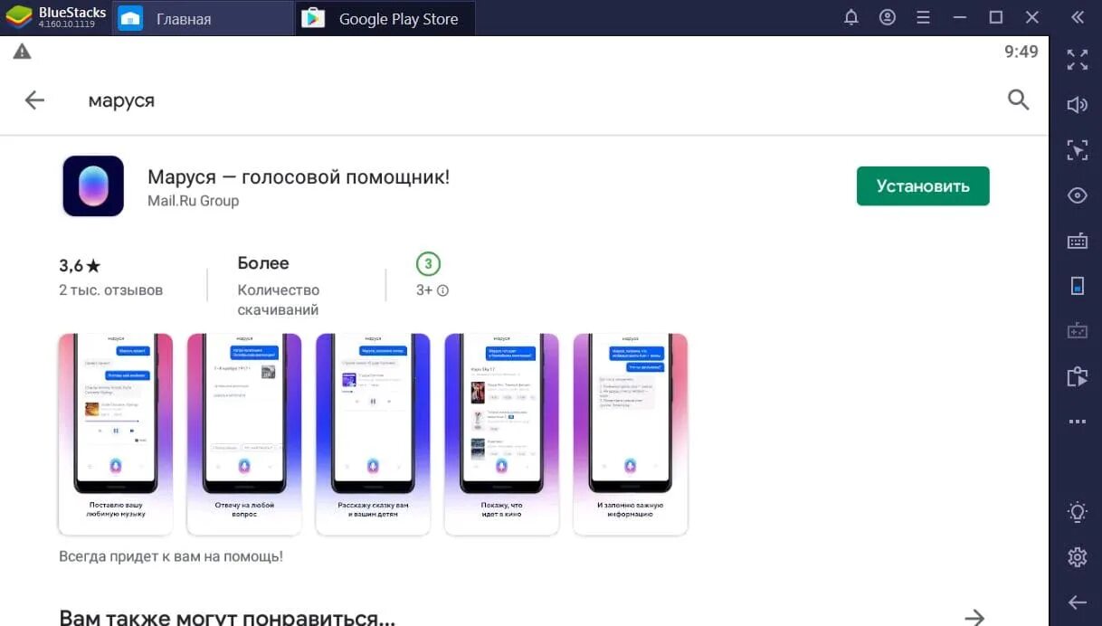Install the Маруся app
This screenshot has height=626, width=1102.
click(x=923, y=186)
